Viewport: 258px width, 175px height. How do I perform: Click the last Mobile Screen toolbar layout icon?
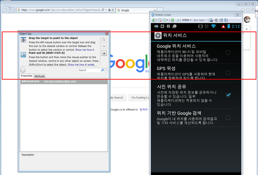226,20
